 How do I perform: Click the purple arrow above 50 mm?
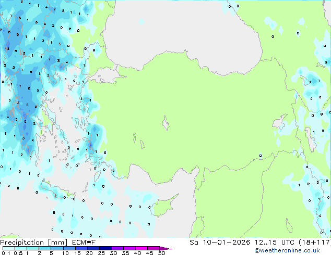pos(165,248)
